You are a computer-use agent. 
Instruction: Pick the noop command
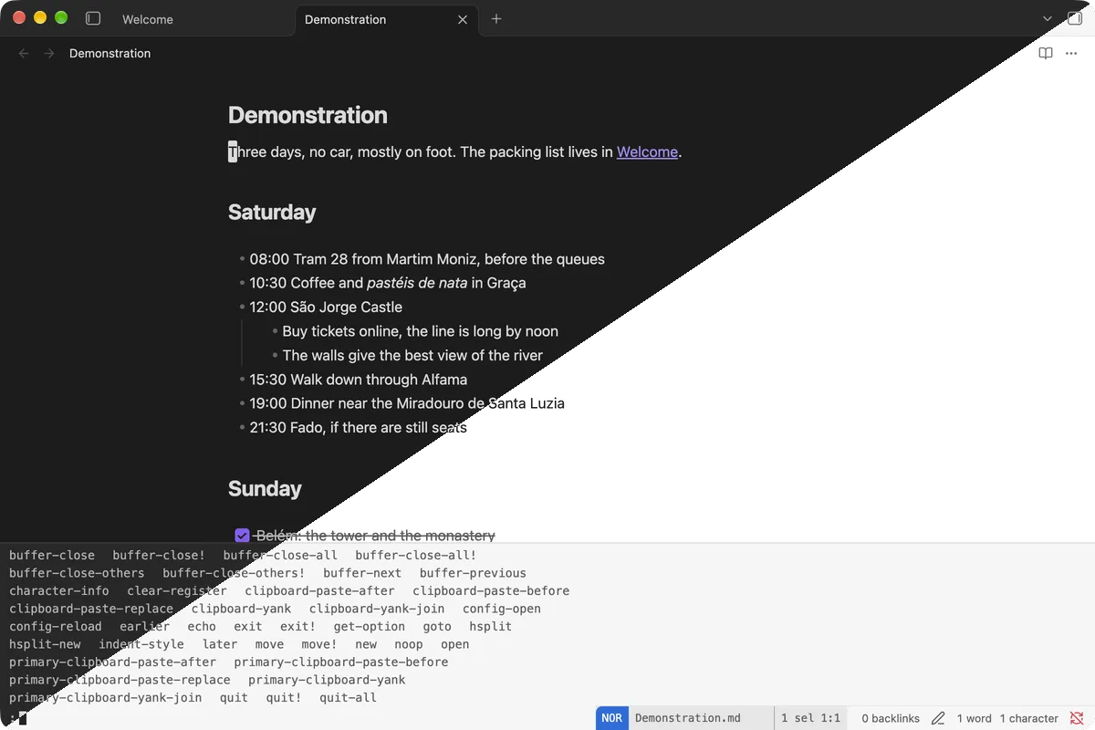tap(409, 644)
